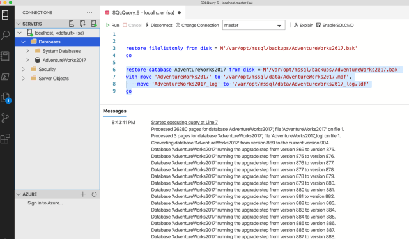409x239 pixels.
Task: Select Security folder tree item
Action: pos(58,69)
